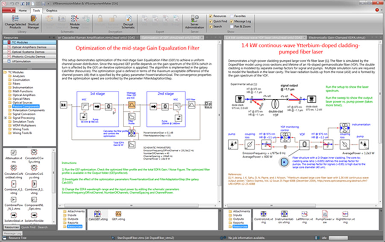The width and height of the screenshot is (385, 242).
Task: Select the Attenuator module in the module list
Action: 13,154
